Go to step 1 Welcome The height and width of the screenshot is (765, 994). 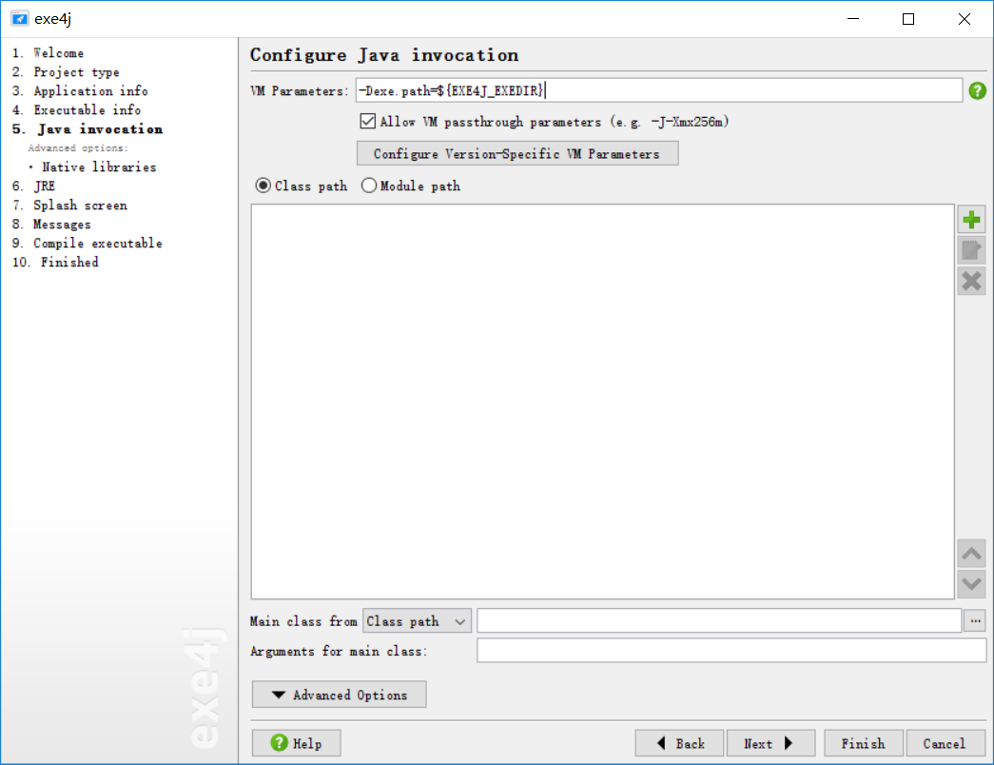coord(49,53)
